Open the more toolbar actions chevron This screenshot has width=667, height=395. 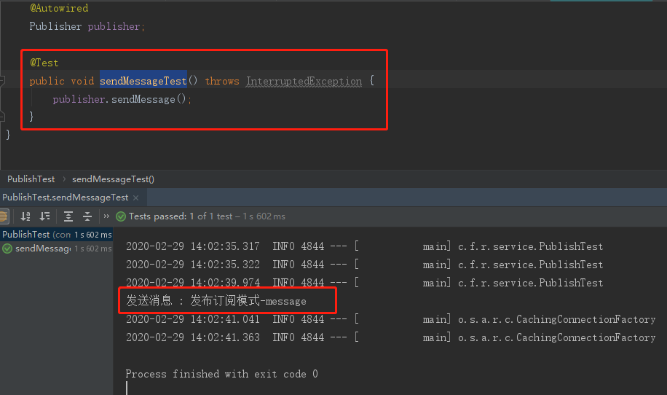point(106,216)
